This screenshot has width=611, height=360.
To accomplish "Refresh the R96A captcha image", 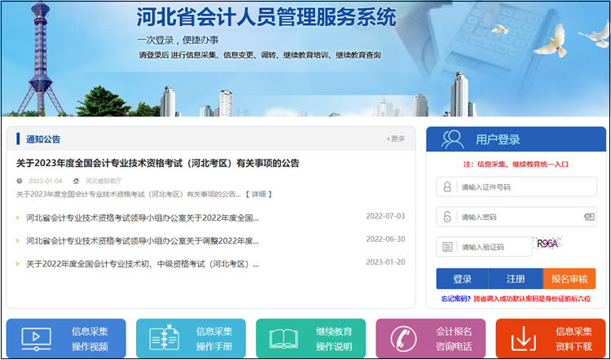I will [547, 244].
